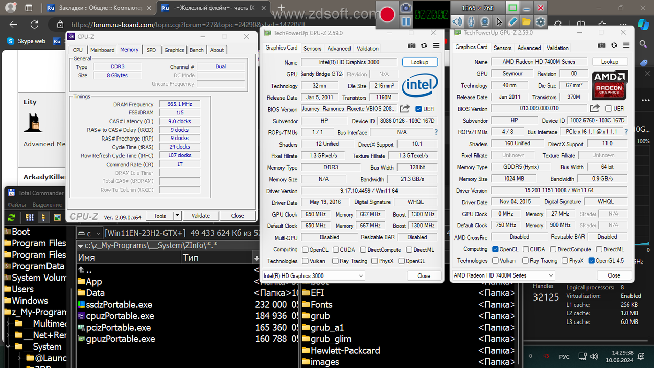Open hamburger menu in Intel GPU-Z window
This screenshot has width=654, height=368.
(x=436, y=45)
